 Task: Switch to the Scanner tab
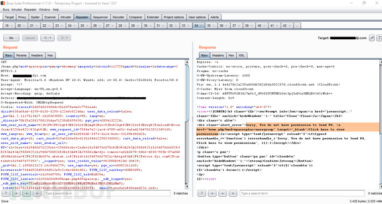(50, 17)
